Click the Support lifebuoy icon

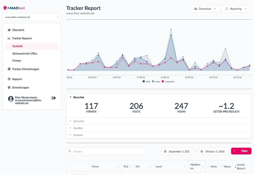click(9, 79)
